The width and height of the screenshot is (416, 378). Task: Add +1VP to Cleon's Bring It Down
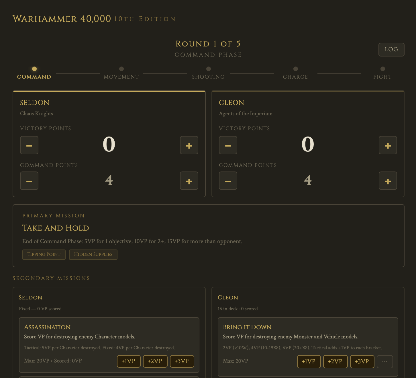point(309,361)
